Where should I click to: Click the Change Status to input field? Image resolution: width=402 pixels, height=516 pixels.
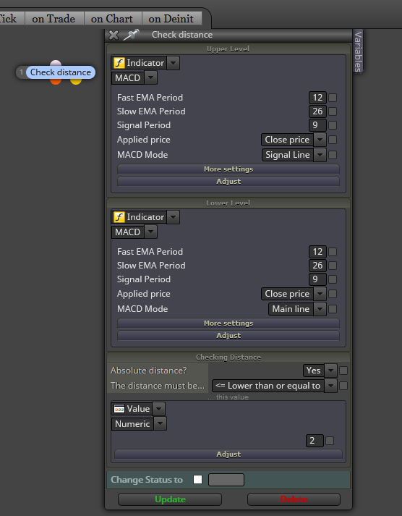(x=226, y=480)
